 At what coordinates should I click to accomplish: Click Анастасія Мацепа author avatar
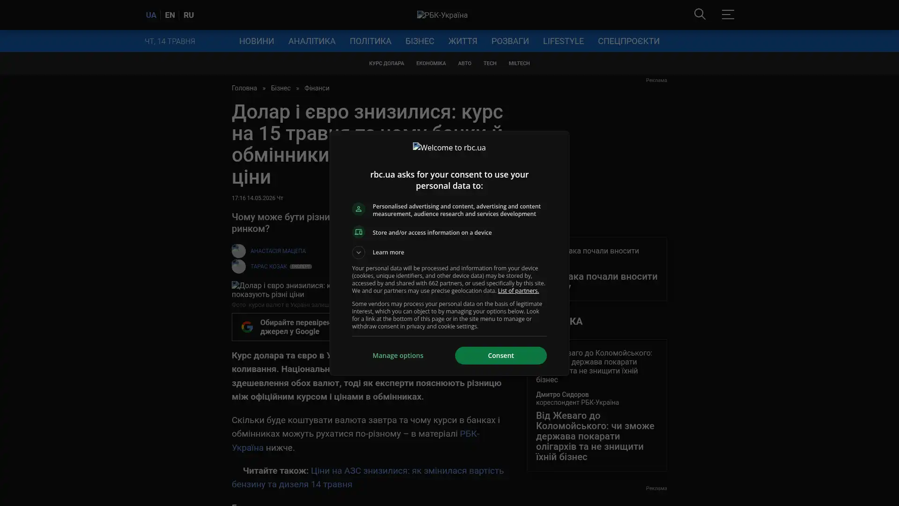pos(238,251)
